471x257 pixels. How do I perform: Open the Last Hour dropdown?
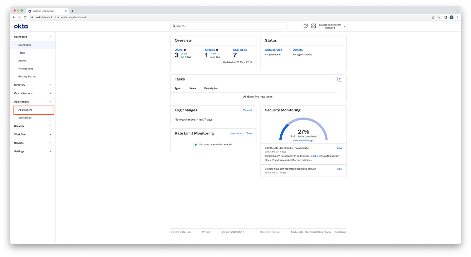(x=237, y=133)
